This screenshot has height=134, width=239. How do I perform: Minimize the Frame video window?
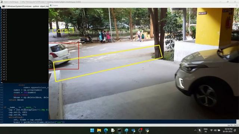pyautogui.click(x=229, y=5)
